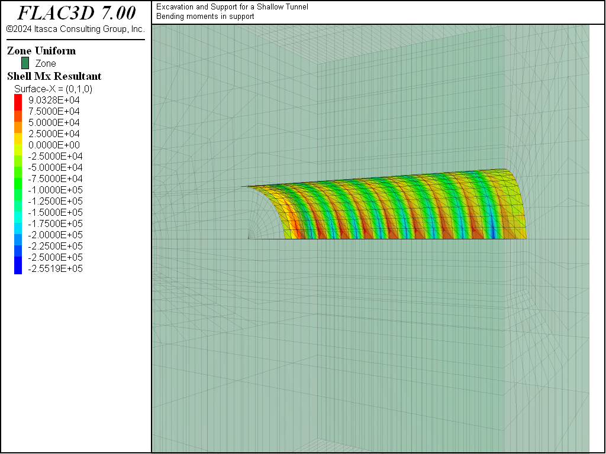
Task: Select the -2.0000E+05 legend value
Action: pos(55,235)
